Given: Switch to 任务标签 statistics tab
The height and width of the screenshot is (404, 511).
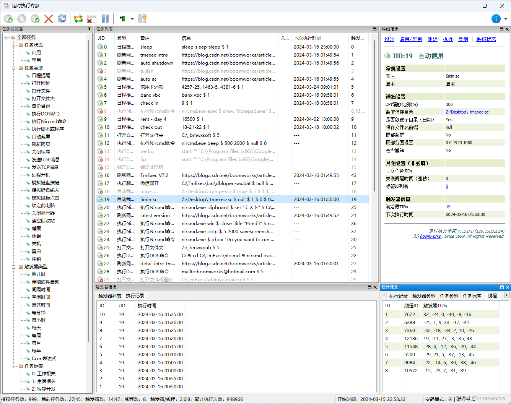Looking at the screenshot, I should (472, 296).
